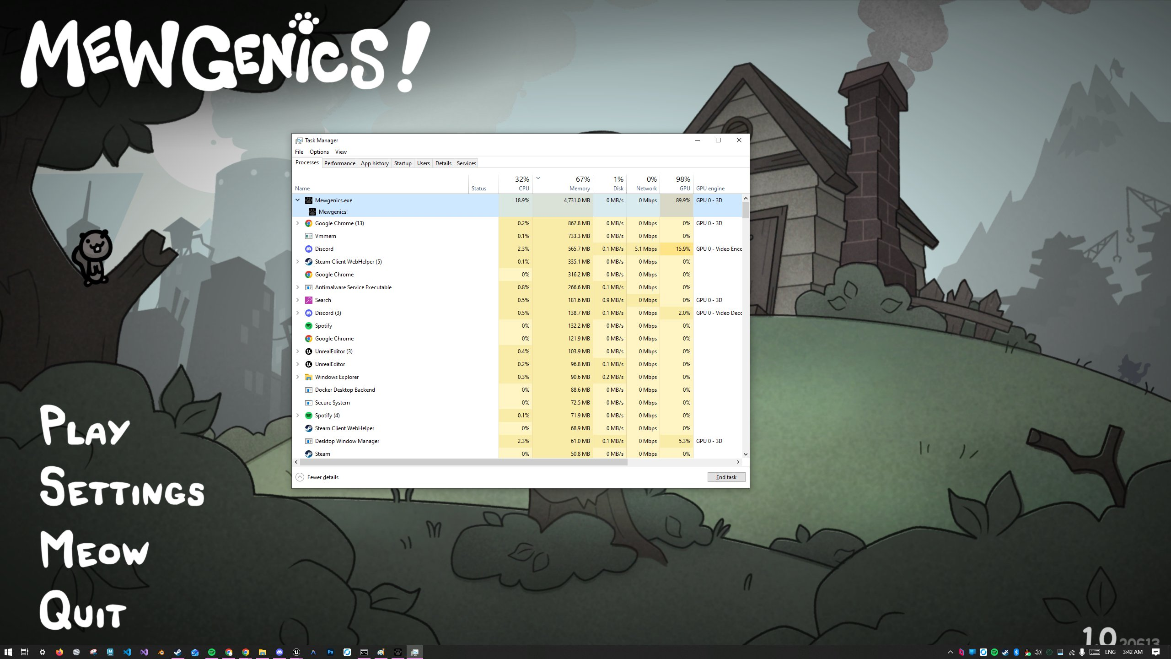Switch to the Performance tab
1171x659 pixels.
click(339, 163)
